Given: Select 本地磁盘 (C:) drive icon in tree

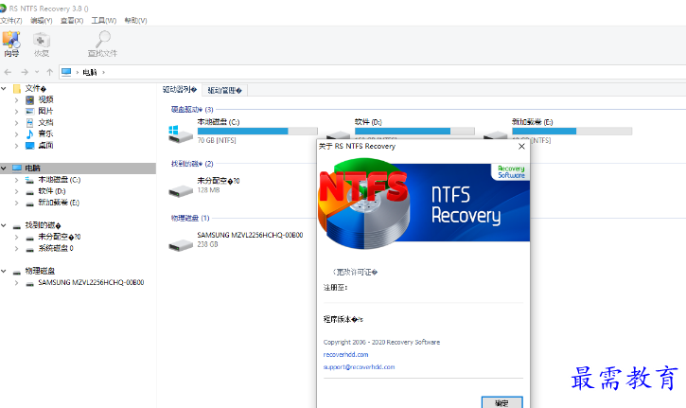Looking at the screenshot, I should 29,180.
